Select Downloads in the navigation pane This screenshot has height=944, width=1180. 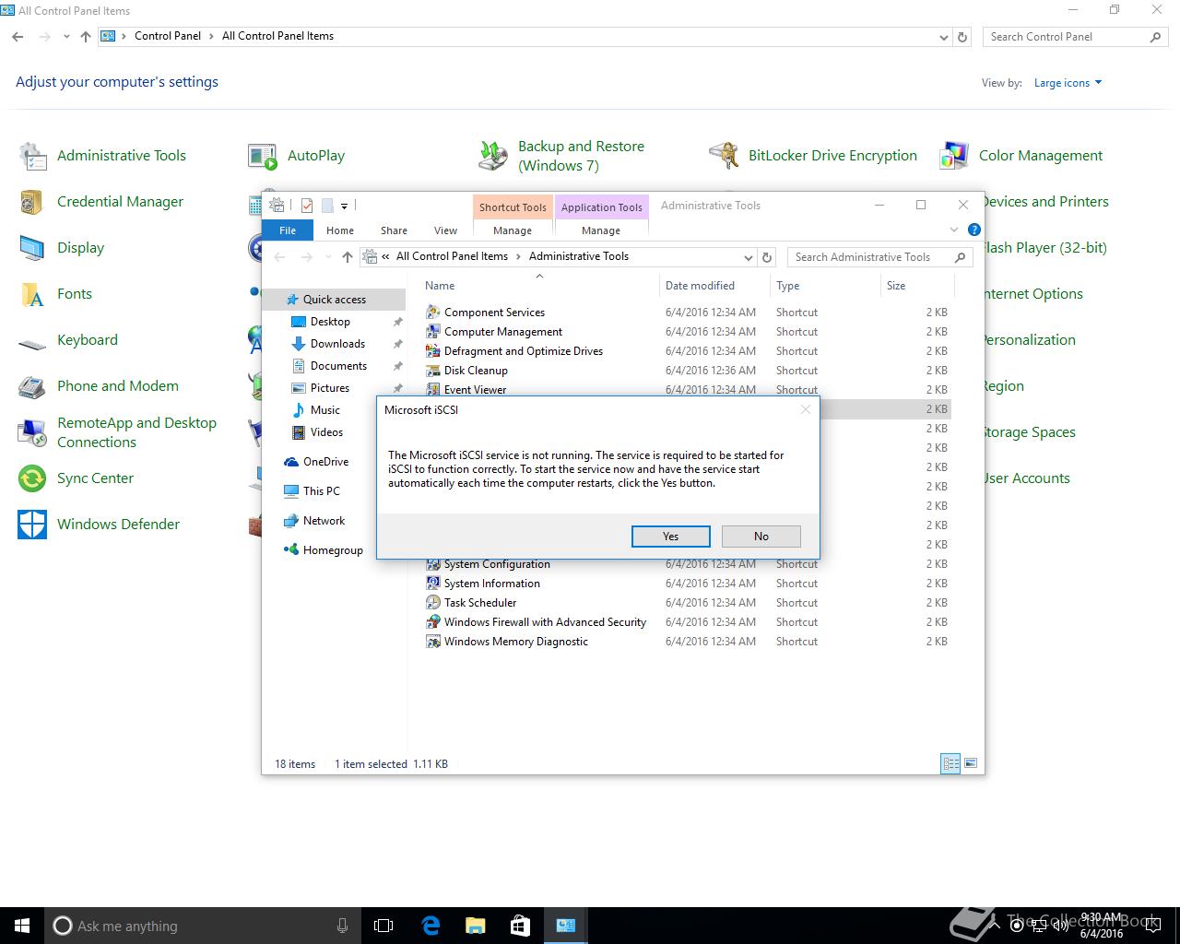click(337, 344)
